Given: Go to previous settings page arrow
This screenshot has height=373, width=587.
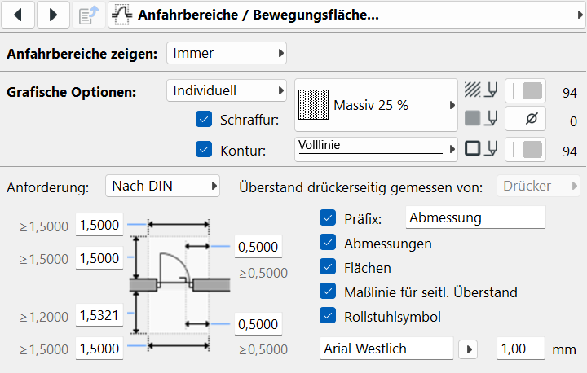Looking at the screenshot, I should [x=18, y=15].
